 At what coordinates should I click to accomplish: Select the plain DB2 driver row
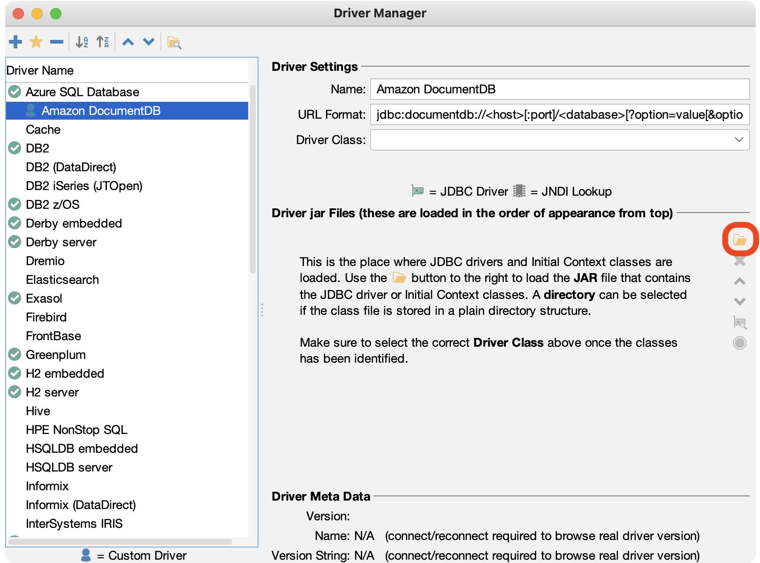(127, 148)
